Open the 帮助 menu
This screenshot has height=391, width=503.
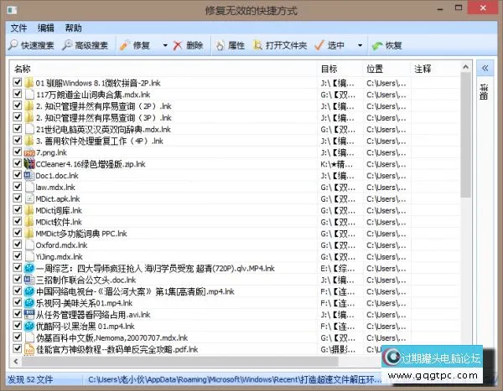click(74, 28)
